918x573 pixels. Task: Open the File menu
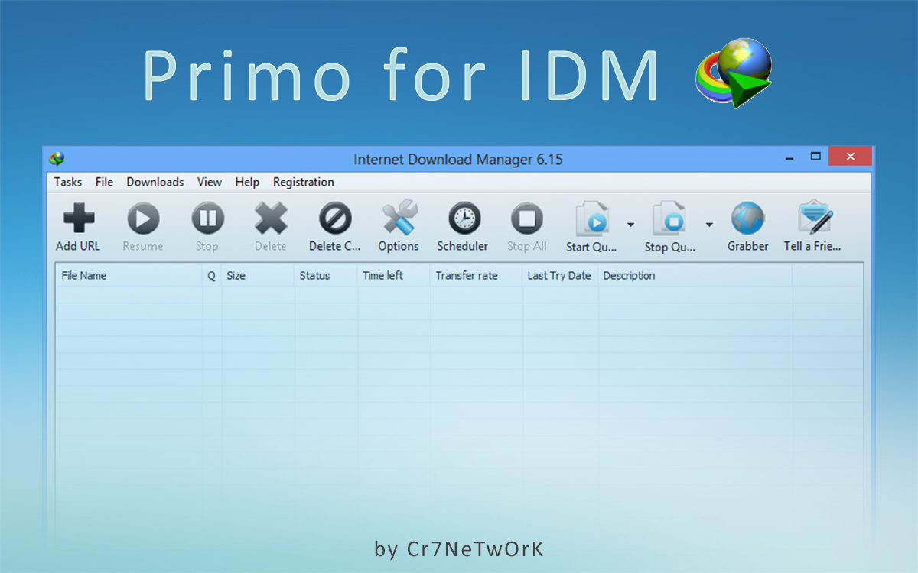tap(104, 182)
